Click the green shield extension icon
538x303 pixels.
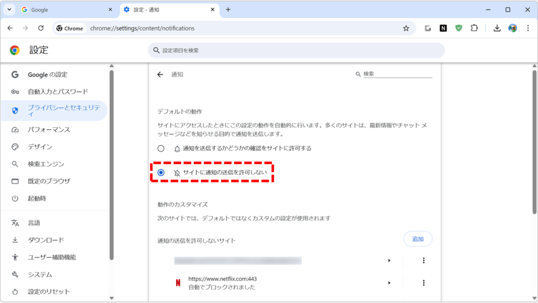click(x=459, y=28)
